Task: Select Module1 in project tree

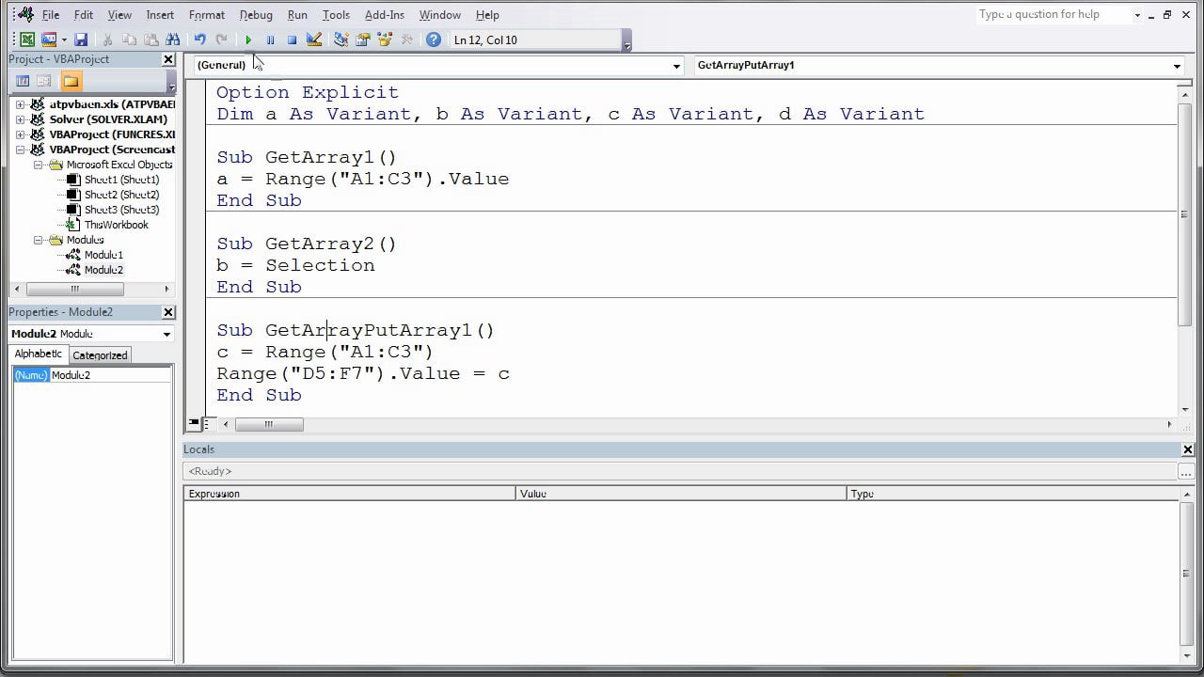Action: [x=103, y=255]
